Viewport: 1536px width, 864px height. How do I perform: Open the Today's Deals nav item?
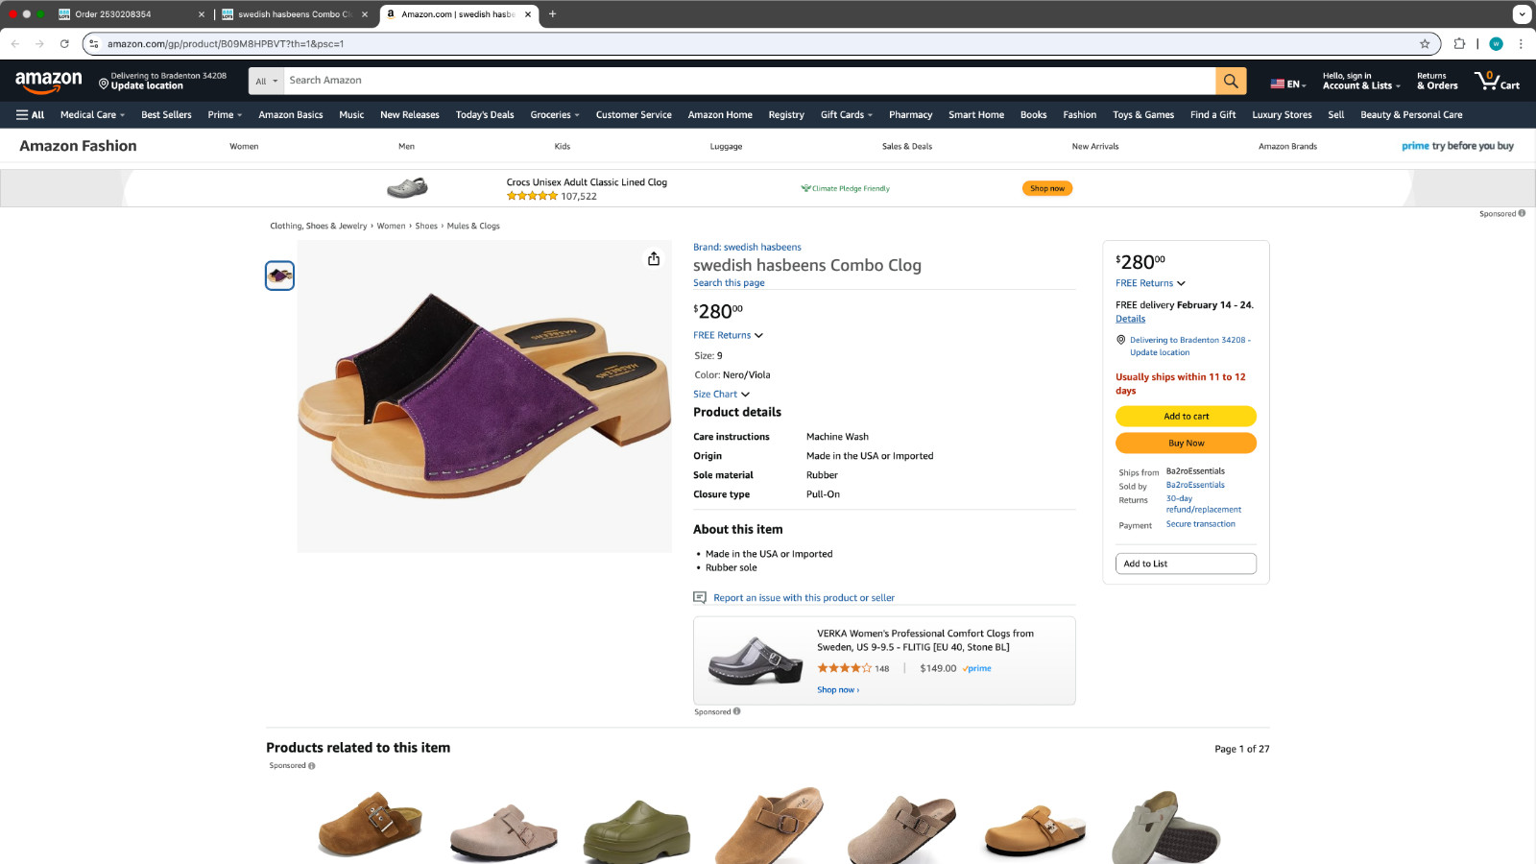tap(485, 114)
